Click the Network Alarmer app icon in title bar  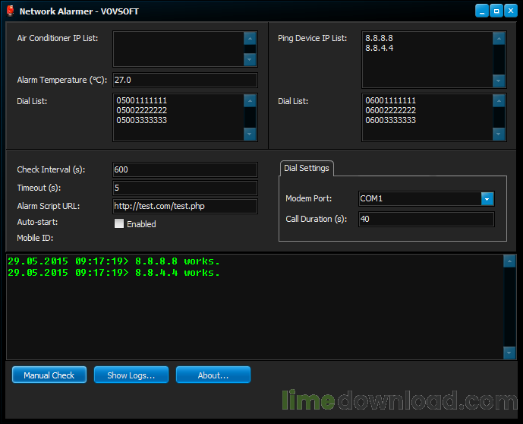(x=9, y=11)
